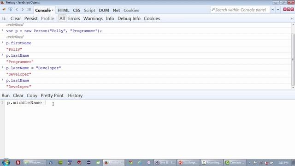
Task: Expand the last p.lastName command entry
Action: point(2,80)
